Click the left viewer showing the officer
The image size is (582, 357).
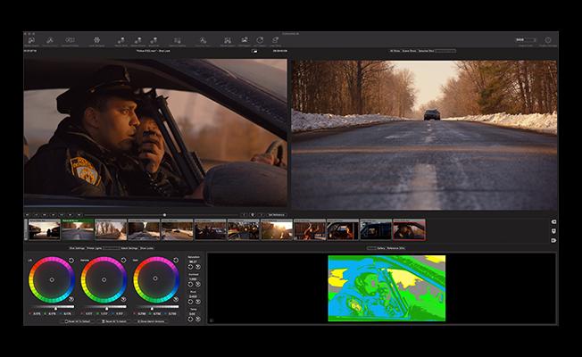pos(155,132)
